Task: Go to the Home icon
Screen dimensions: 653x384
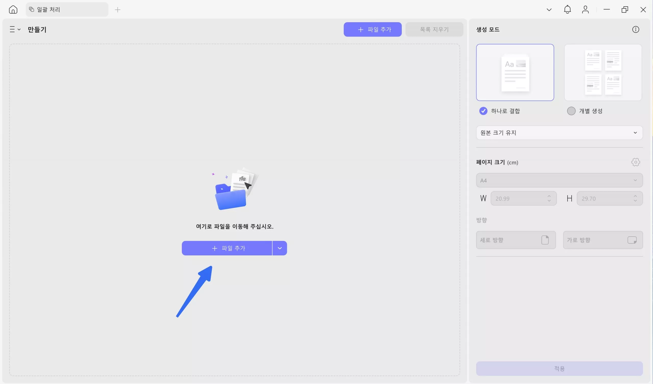Action: pos(13,10)
